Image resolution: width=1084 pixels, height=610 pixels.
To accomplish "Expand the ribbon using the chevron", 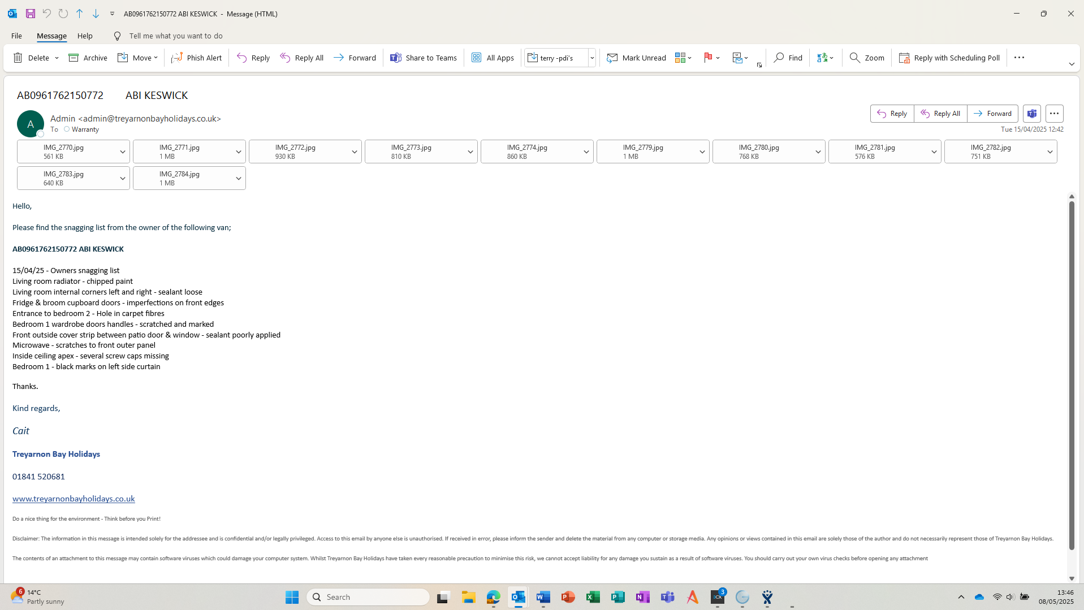I will click(x=1071, y=64).
